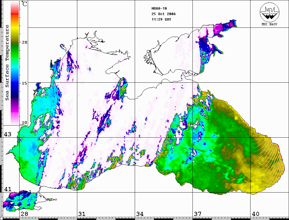The image size is (289, 220).
Task: Click longitude label '37'
Action: [x=198, y=214]
